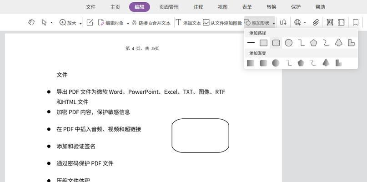Choose the gradient polyline shape
The height and width of the screenshot is (182, 367).
pos(289,63)
